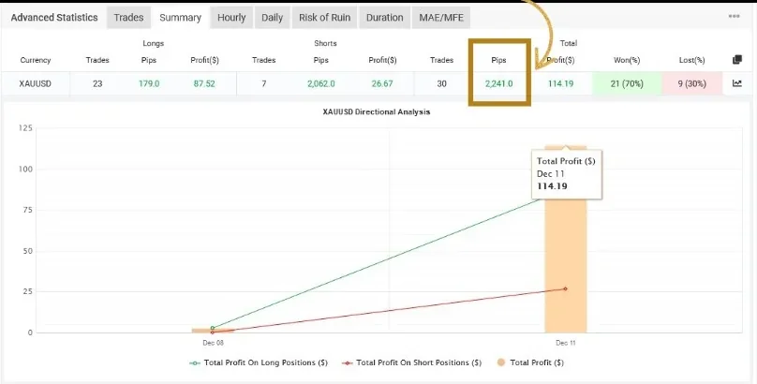Click the Longs group header
This screenshot has height=384, width=757.
pyautogui.click(x=153, y=43)
